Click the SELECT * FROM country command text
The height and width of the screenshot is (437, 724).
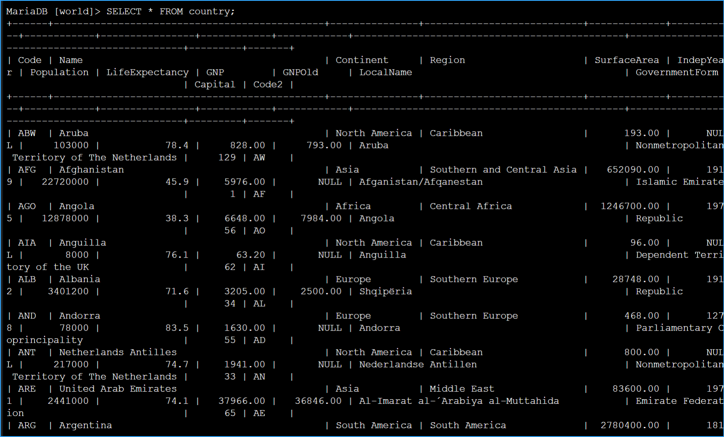click(170, 11)
